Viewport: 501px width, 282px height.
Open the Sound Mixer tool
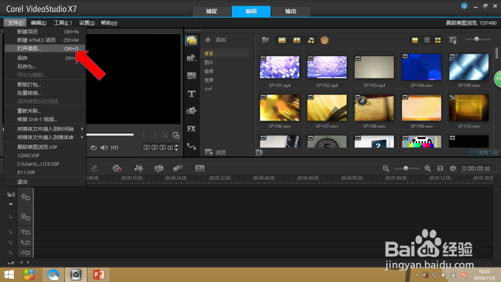(x=138, y=168)
